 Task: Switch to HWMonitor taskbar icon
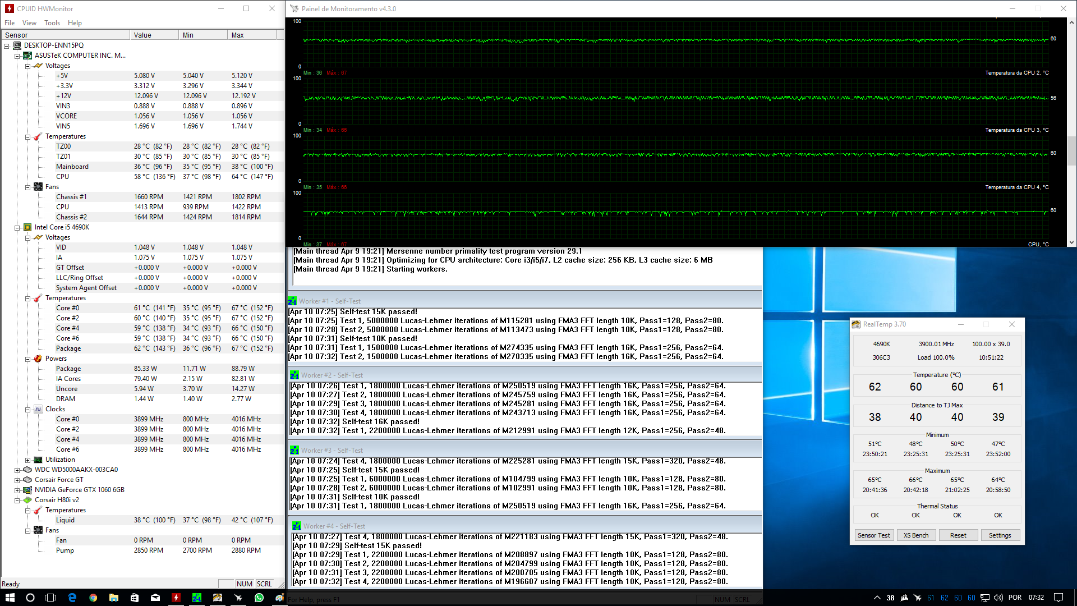click(x=176, y=598)
